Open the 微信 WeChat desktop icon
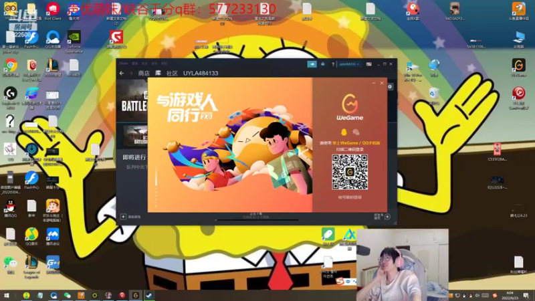Viewport: 535px width, 301px height. tap(11, 265)
